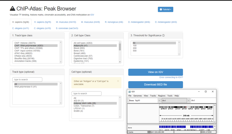232x134 pixels.
Task: Click the small gray icon in IGV status bar
Action: coord(149,132)
